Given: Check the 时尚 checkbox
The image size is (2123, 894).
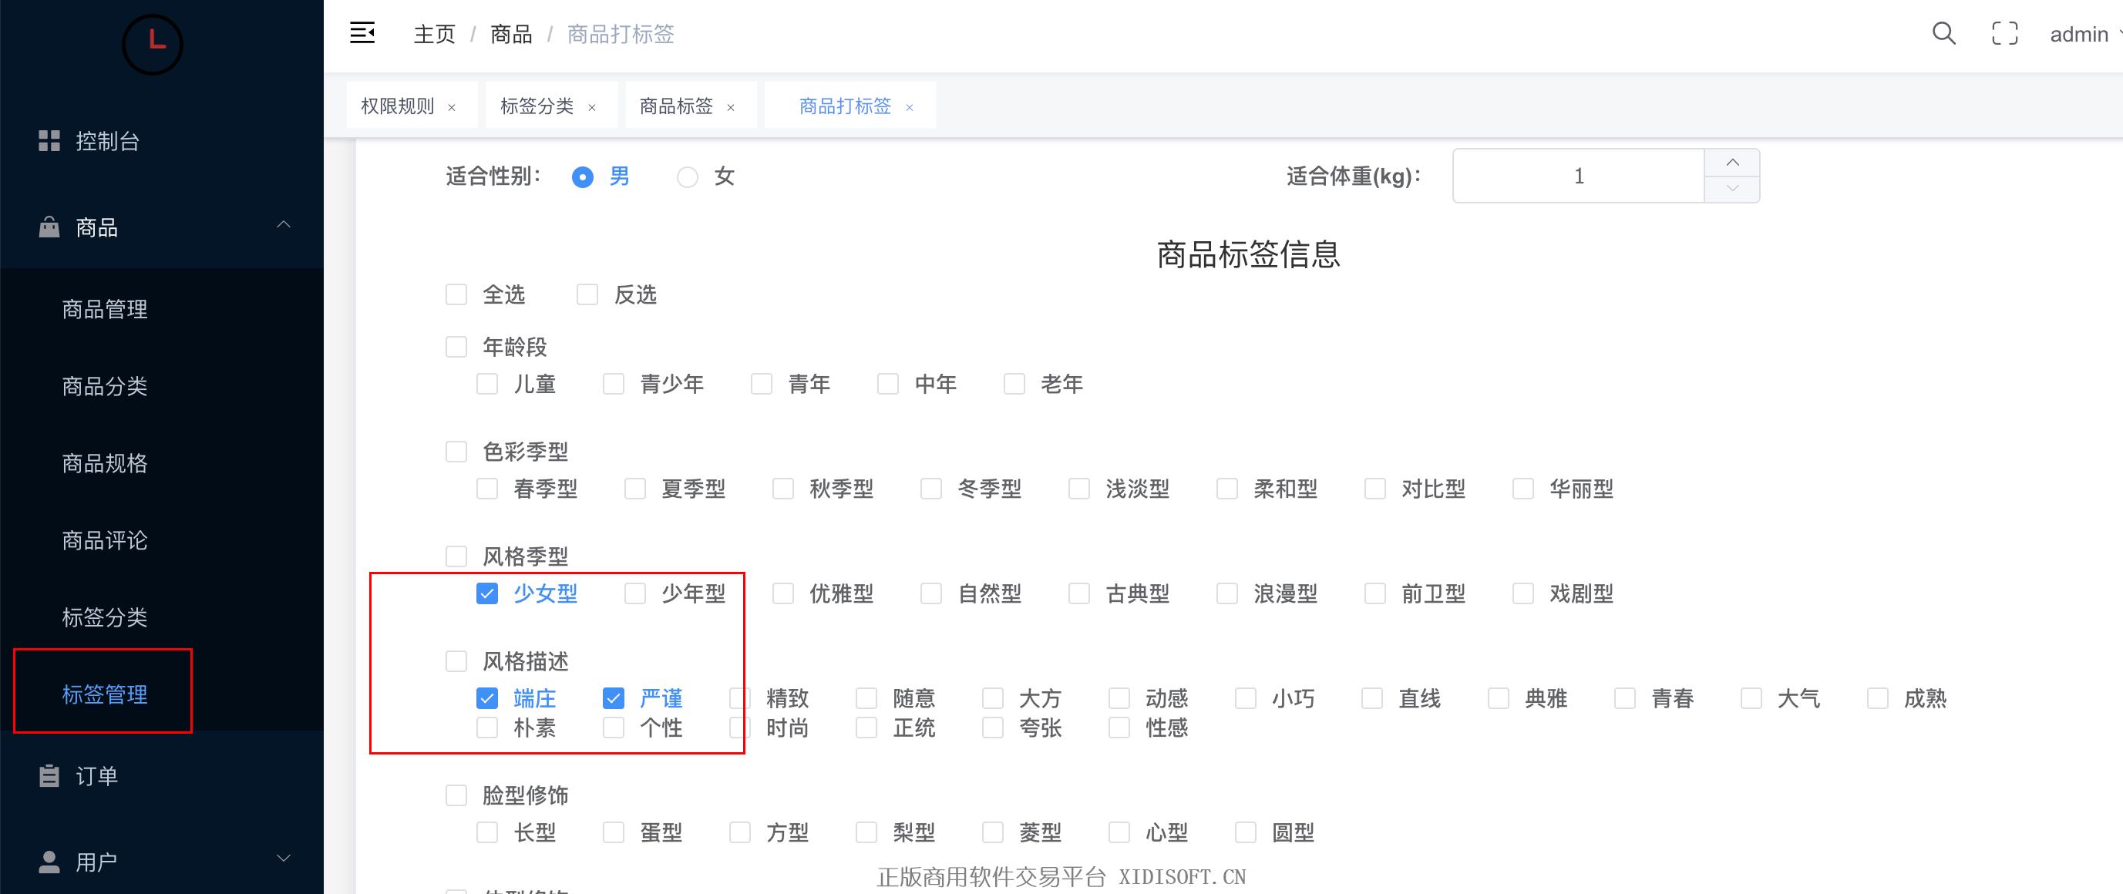Looking at the screenshot, I should click(740, 728).
